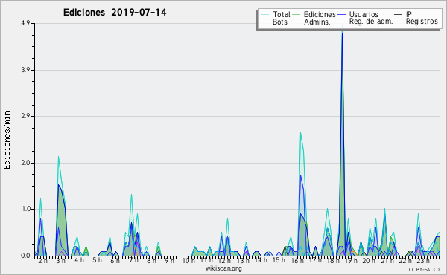This screenshot has width=447, height=275.
Task: Click the wikiscan.org label
Action: (x=223, y=268)
